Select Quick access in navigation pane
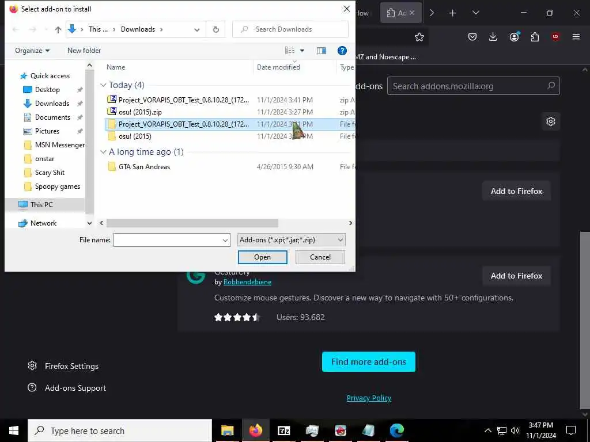590x442 pixels. point(50,76)
